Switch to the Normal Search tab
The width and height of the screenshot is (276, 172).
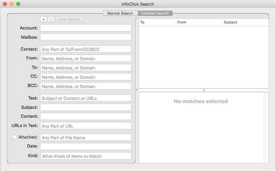pyautogui.click(x=120, y=13)
